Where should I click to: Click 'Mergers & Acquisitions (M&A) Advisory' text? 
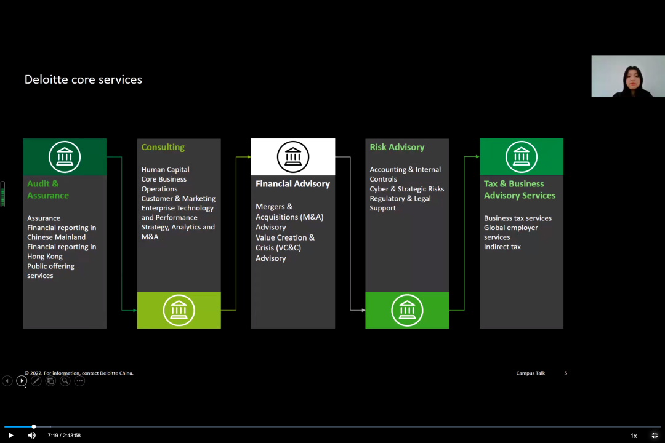pos(289,217)
